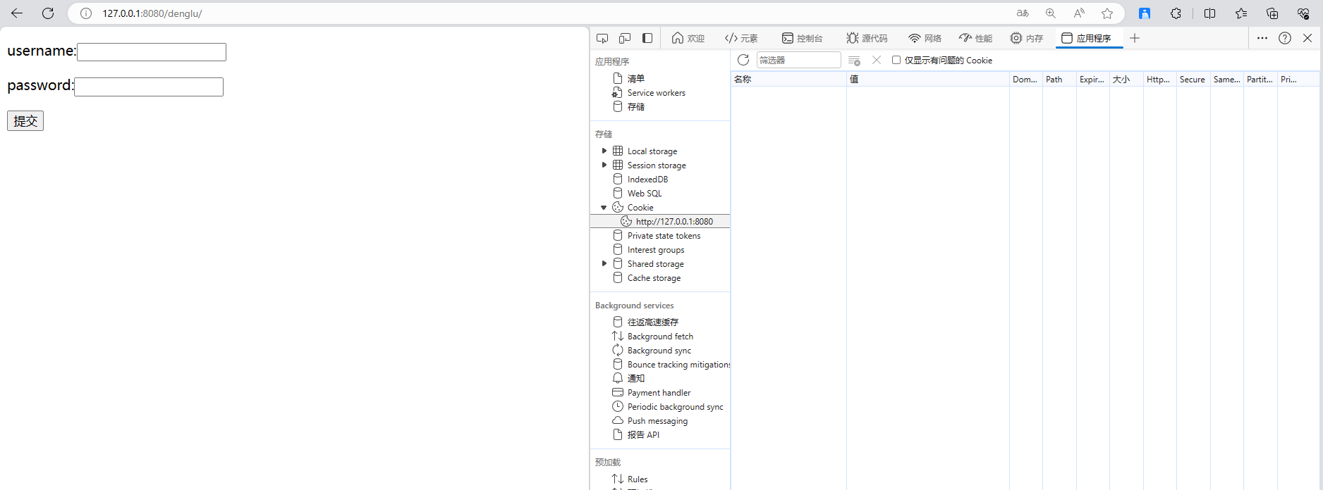Clear all cookies with filter-clear icon
Viewport: 1323px width, 490px height.
(854, 61)
